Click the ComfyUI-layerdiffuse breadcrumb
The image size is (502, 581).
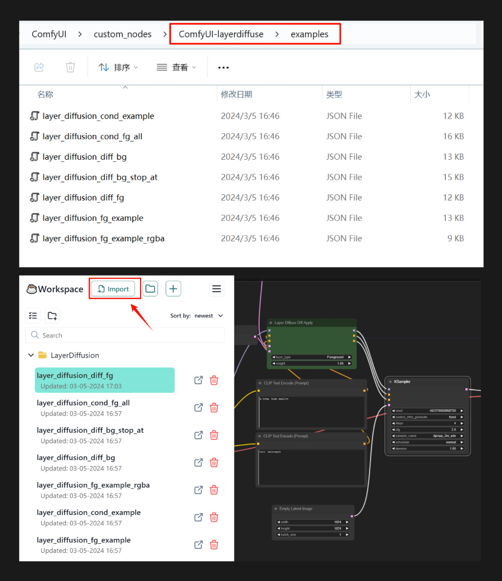pyautogui.click(x=221, y=34)
